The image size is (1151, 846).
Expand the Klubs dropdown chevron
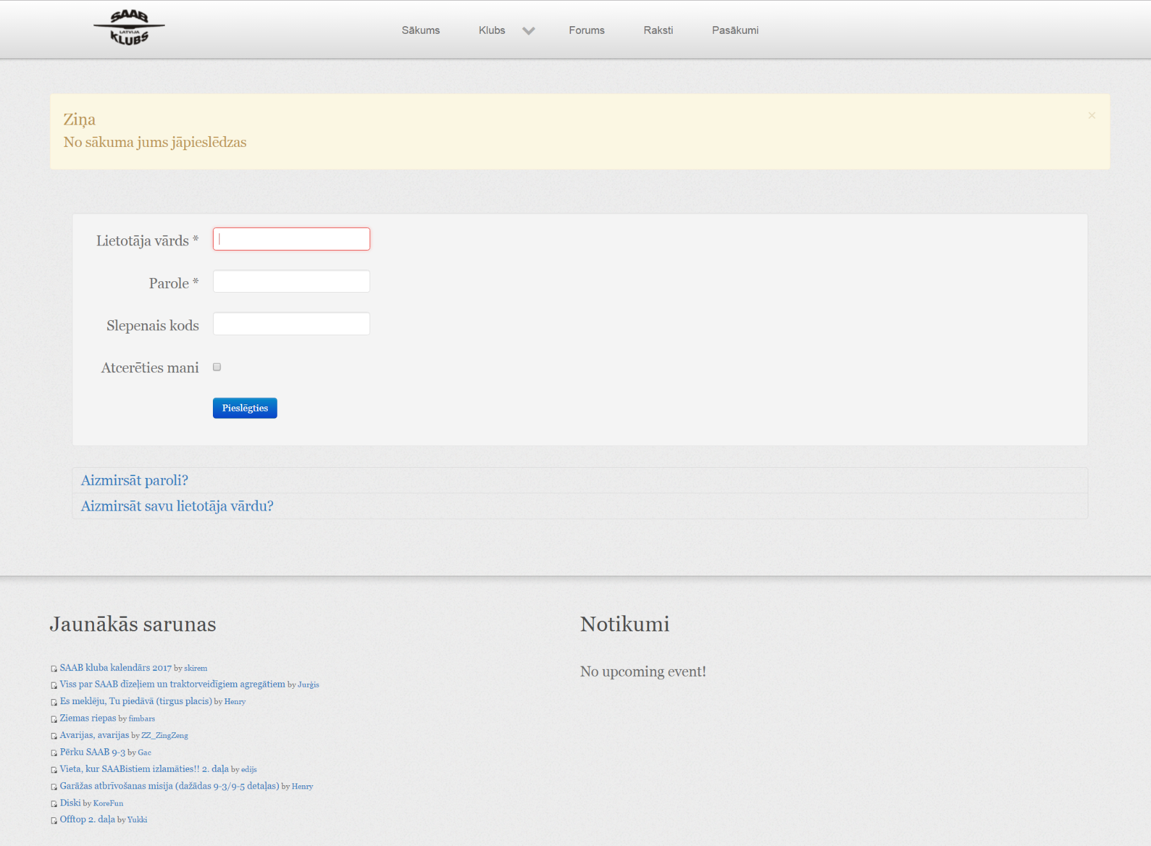tap(528, 31)
